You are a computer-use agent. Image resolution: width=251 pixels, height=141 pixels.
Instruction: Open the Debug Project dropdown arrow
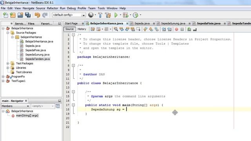pyautogui.click(x=131, y=15)
